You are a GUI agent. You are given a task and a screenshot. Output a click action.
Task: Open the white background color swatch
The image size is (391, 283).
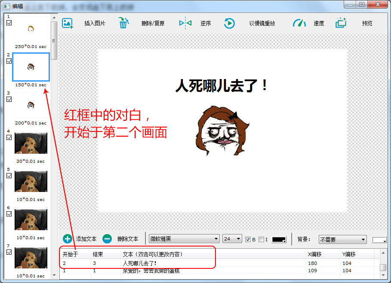(x=379, y=240)
